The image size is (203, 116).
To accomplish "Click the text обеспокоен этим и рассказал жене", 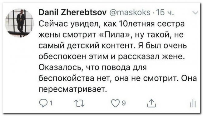I will click(112, 57).
